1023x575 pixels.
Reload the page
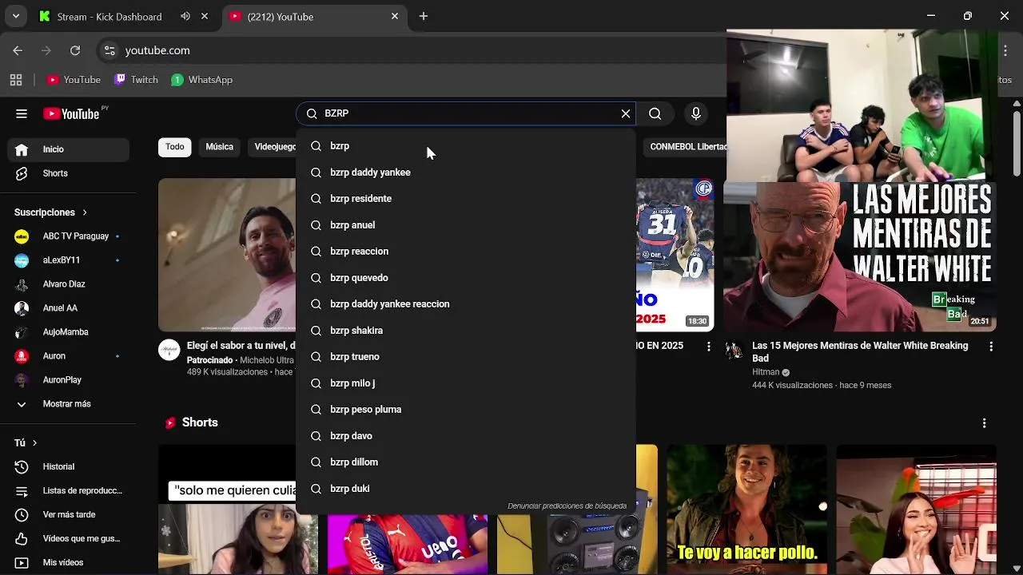tap(75, 50)
